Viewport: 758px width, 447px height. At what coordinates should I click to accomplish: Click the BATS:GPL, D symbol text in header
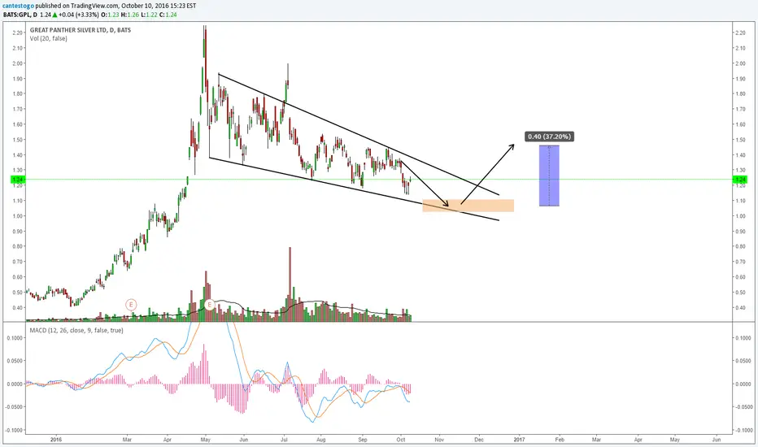point(20,15)
